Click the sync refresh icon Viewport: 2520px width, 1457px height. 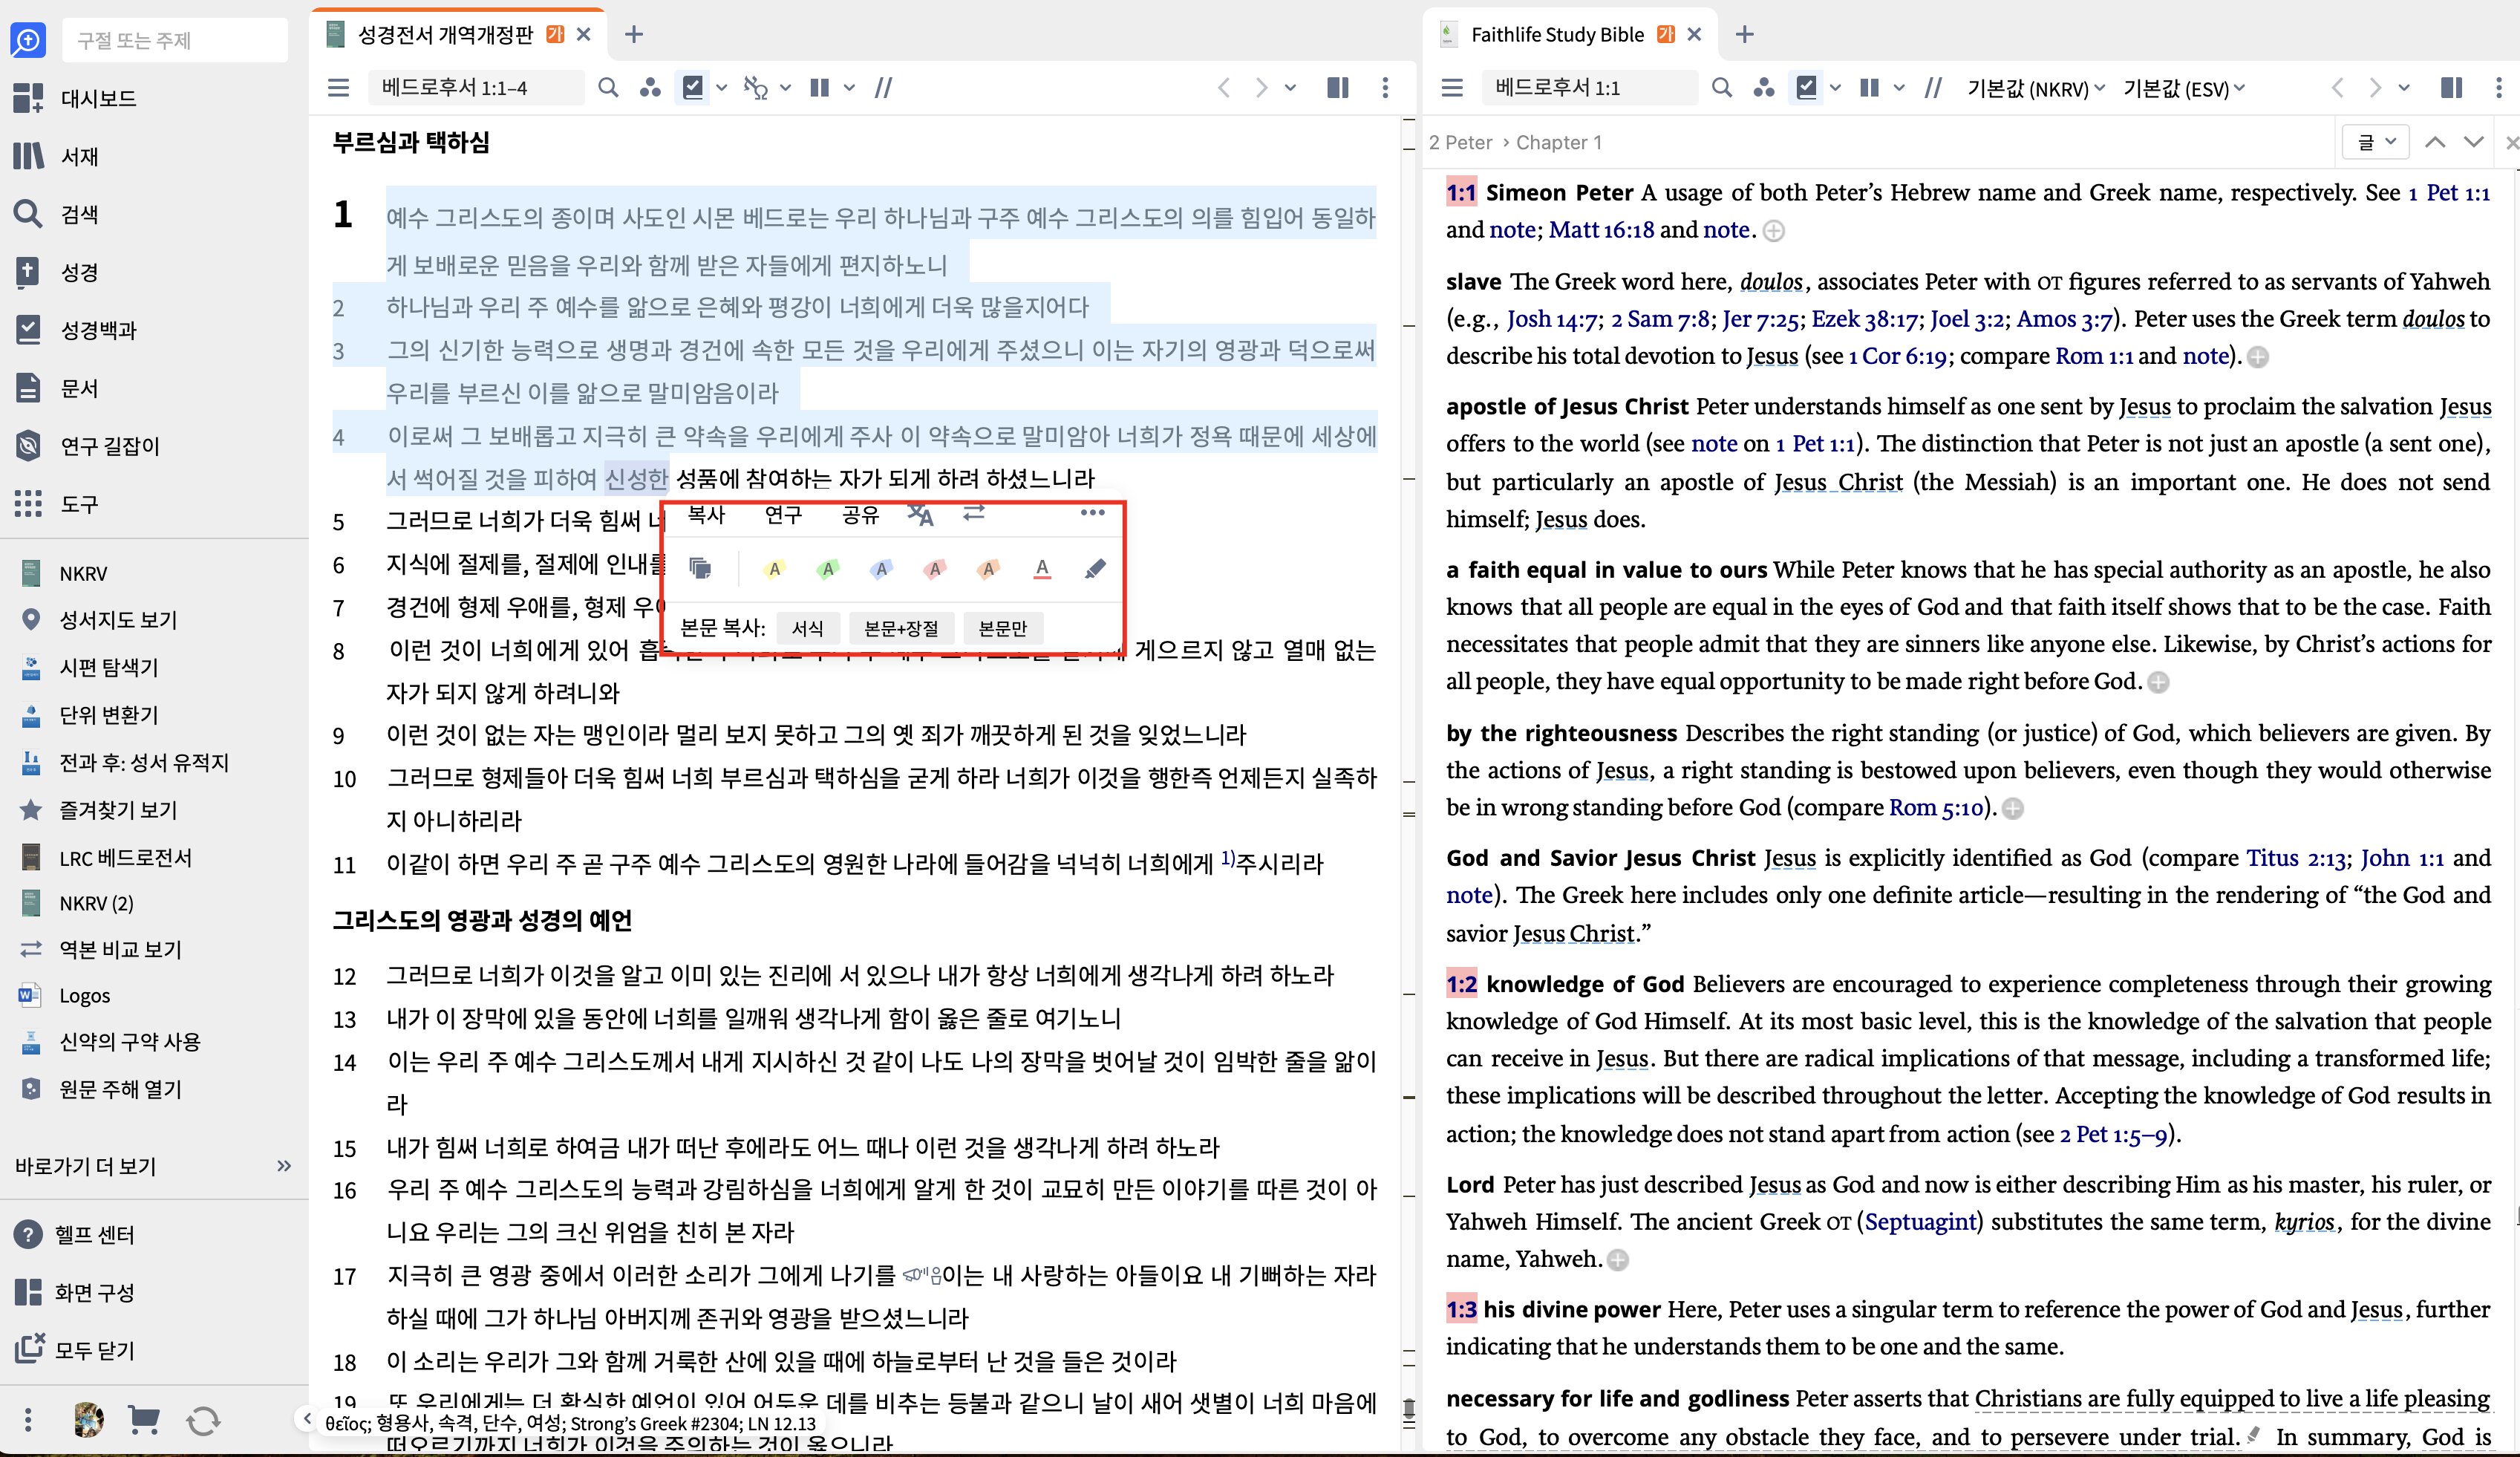click(203, 1421)
